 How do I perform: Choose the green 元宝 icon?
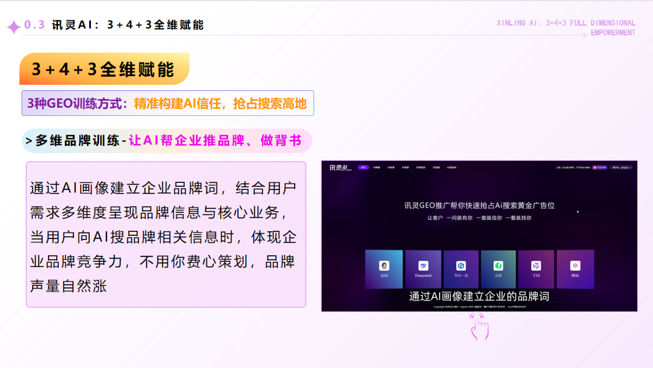[498, 266]
